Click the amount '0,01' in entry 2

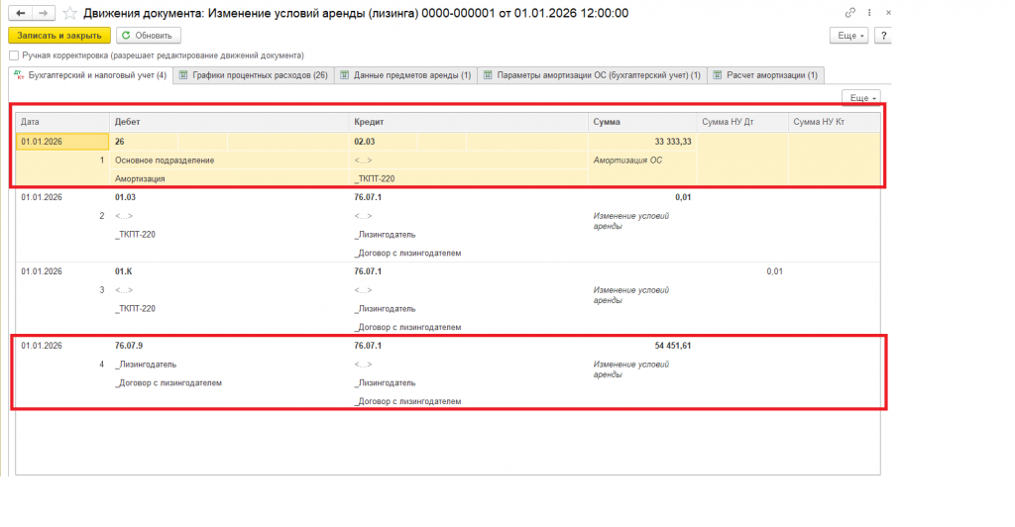coord(683,197)
